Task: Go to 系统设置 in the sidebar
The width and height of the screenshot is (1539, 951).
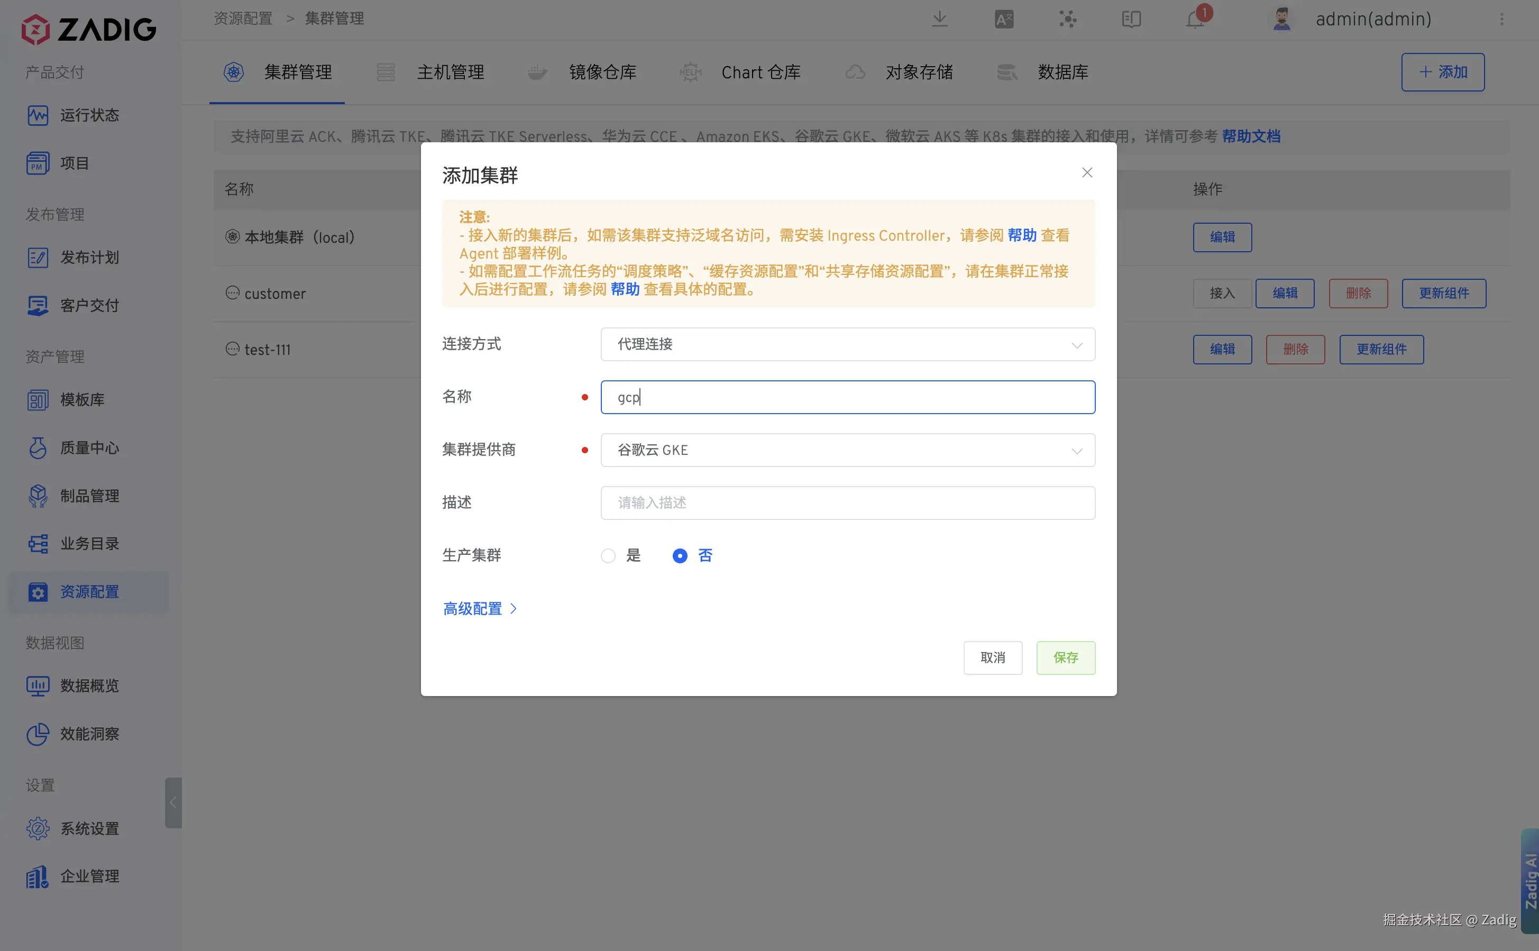Action: (89, 828)
